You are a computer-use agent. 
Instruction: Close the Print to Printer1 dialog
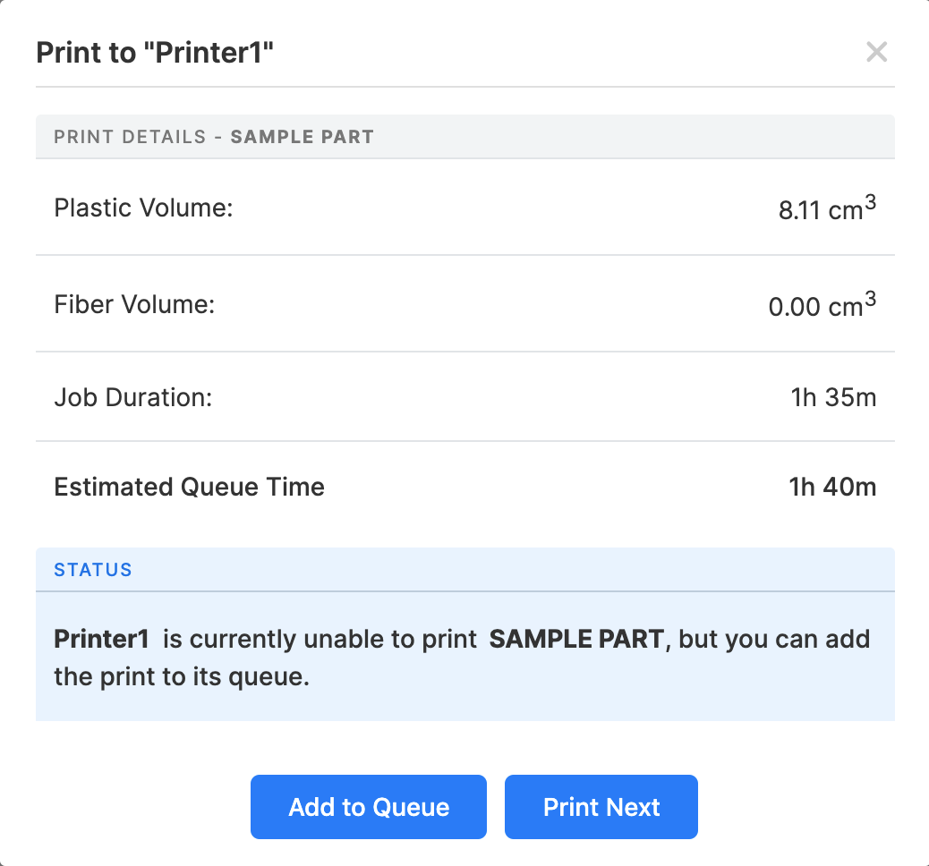click(x=876, y=52)
